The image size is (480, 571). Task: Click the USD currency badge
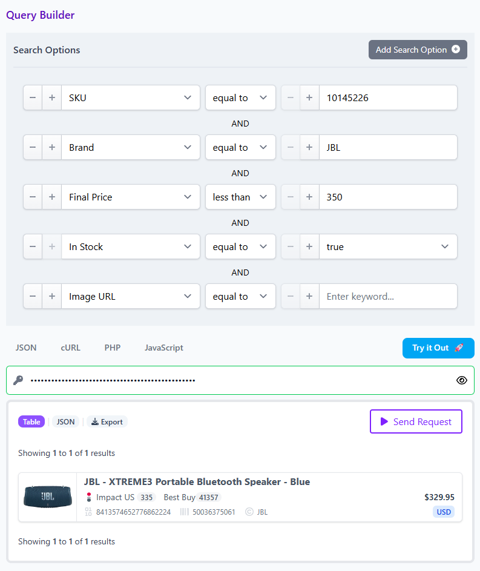coord(444,512)
